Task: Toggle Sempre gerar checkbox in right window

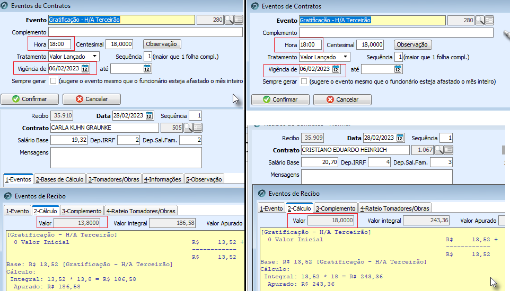Action: click(x=304, y=81)
